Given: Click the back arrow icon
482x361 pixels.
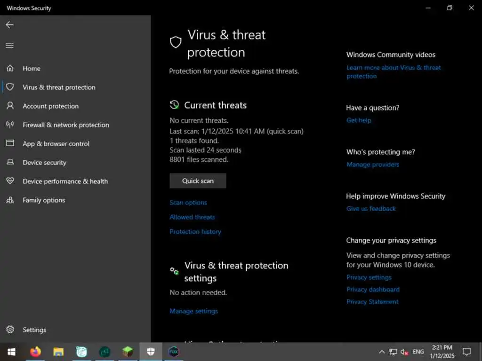Looking at the screenshot, I should pos(9,25).
